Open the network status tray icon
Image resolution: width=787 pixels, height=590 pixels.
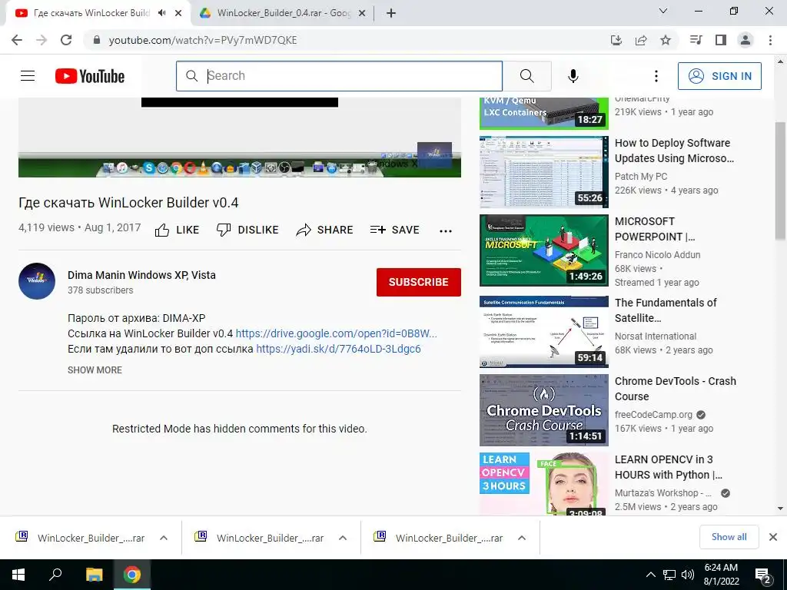coord(669,575)
